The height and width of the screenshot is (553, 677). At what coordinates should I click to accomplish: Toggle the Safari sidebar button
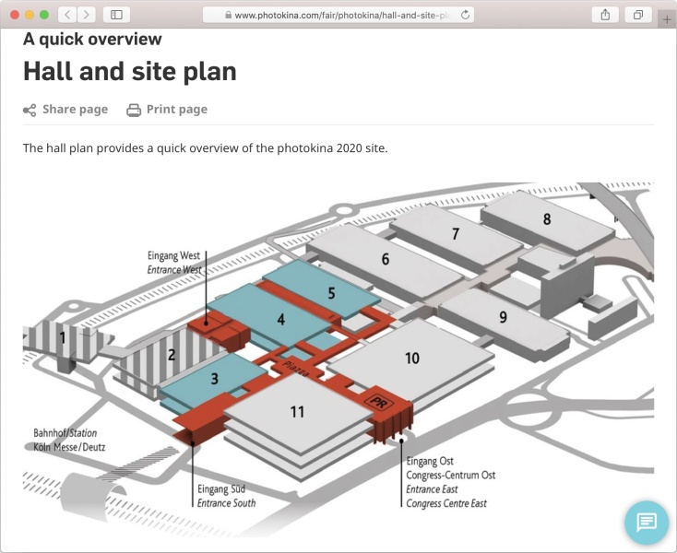click(116, 15)
